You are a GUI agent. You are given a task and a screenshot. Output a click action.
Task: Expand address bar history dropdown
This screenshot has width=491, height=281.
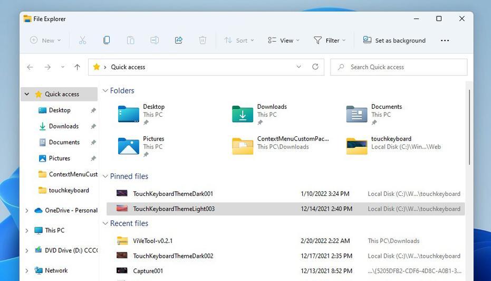coord(299,67)
